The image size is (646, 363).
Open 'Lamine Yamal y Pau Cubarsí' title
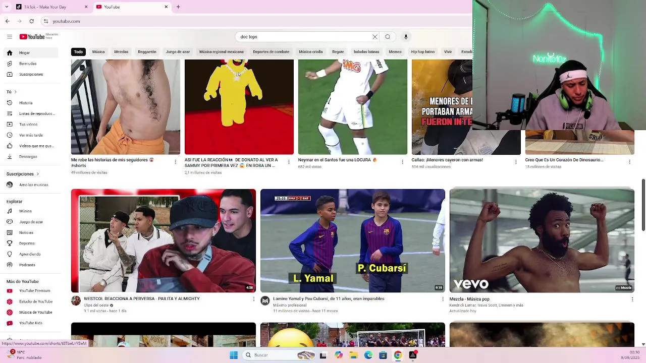(329, 299)
